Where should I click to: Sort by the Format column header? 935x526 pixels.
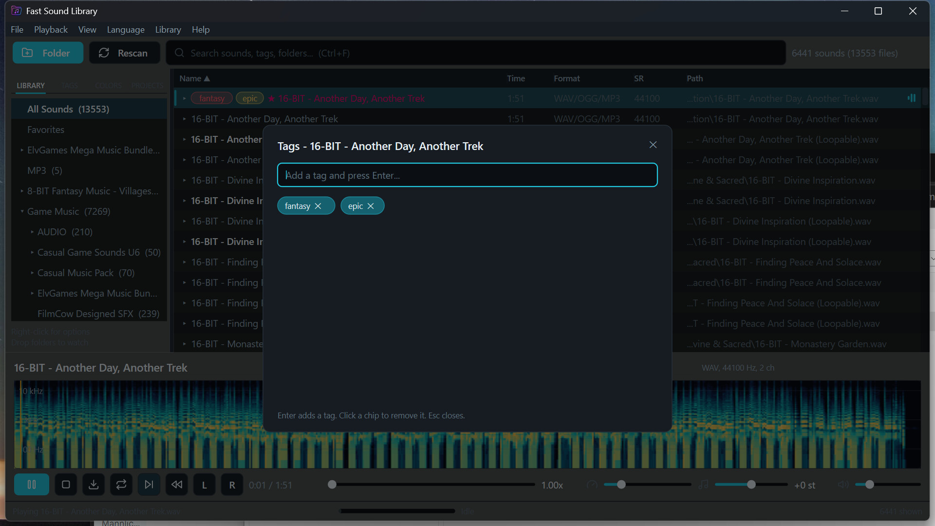(x=567, y=78)
